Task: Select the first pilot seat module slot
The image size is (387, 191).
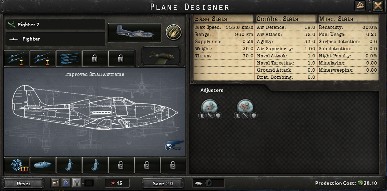Action: click(69, 165)
